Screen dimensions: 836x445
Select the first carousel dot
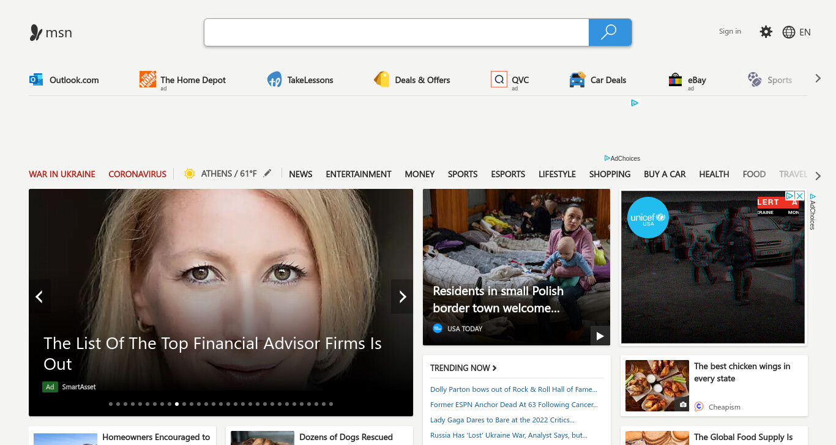[x=111, y=404]
